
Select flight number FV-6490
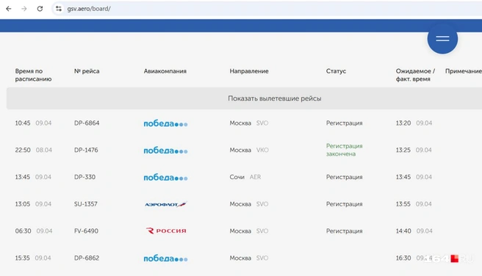click(86, 231)
